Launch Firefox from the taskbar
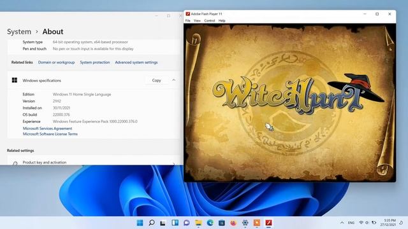Image resolution: width=408 pixels, height=229 pixels. point(233,223)
